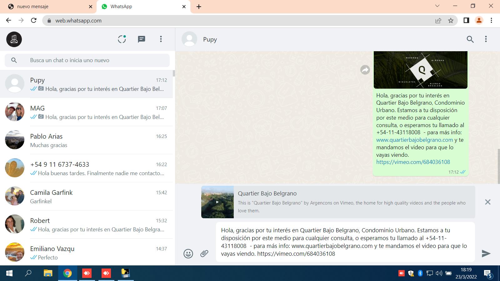Open the Camila Garfink conversation
The image size is (500, 281).
(86, 196)
